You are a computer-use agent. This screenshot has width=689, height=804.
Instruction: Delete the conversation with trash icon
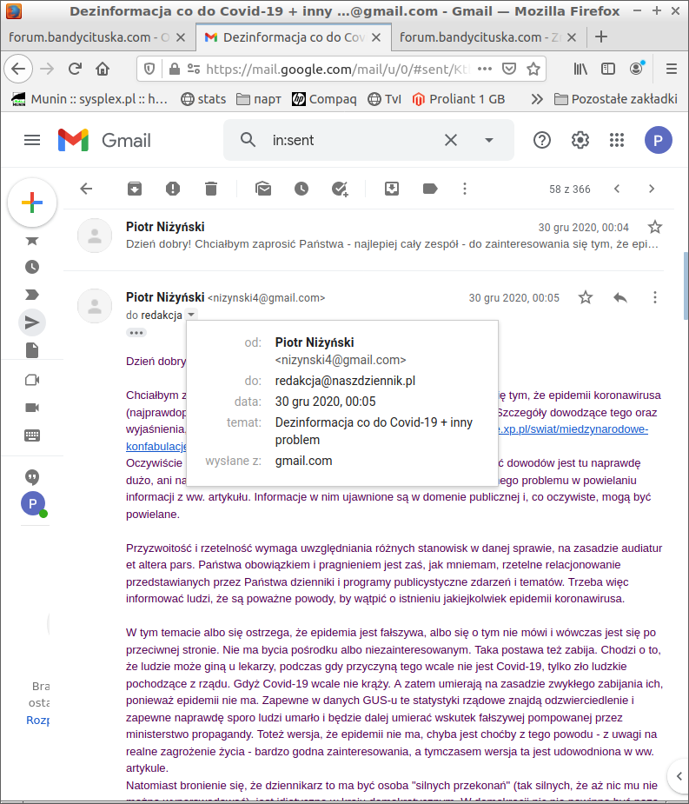click(211, 189)
